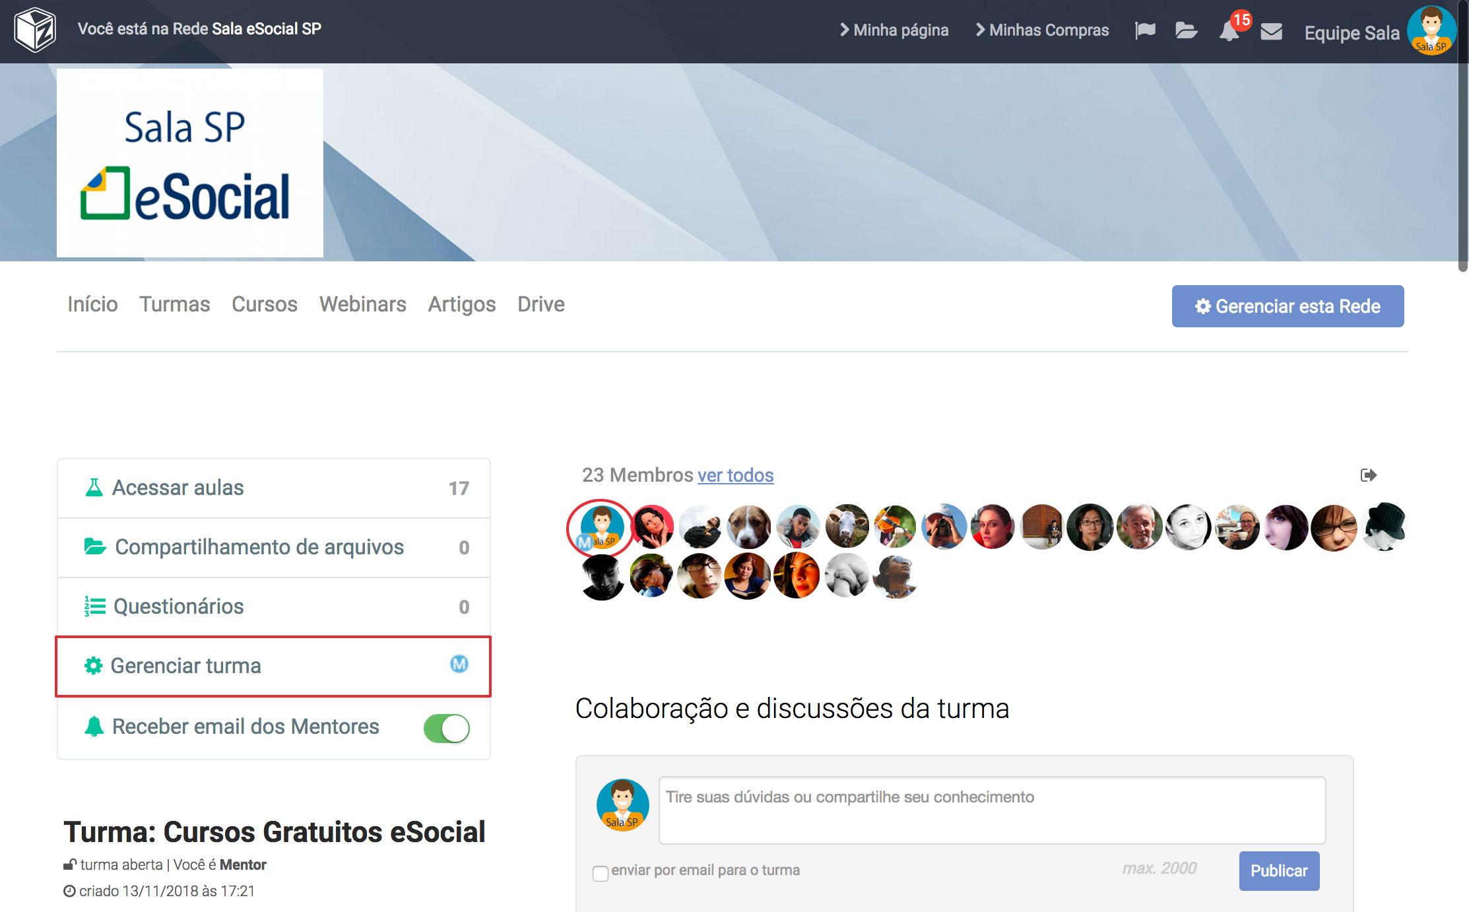Expand Minha página chevron link
Screen dimensions: 1469x912
coord(894,30)
